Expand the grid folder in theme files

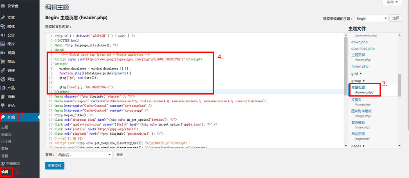(356, 74)
